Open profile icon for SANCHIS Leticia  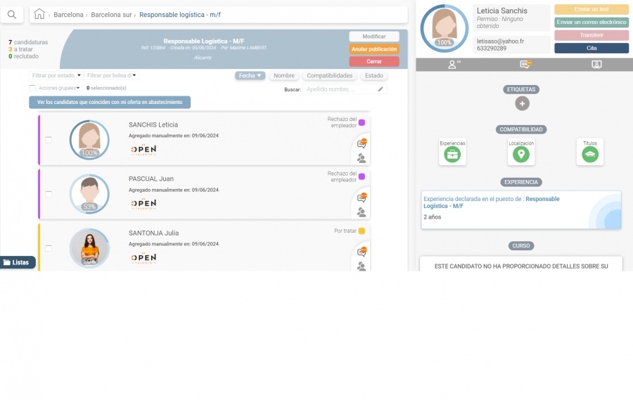[362, 158]
